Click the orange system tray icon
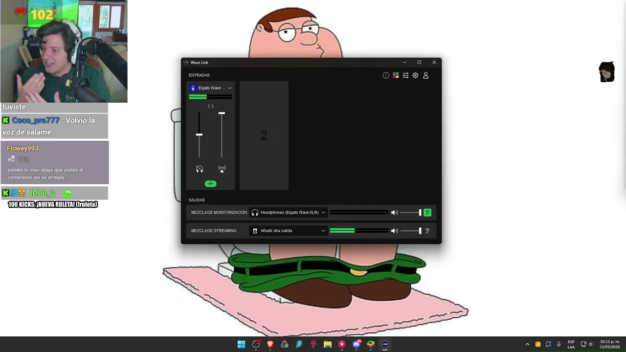626x352 pixels. [538, 344]
